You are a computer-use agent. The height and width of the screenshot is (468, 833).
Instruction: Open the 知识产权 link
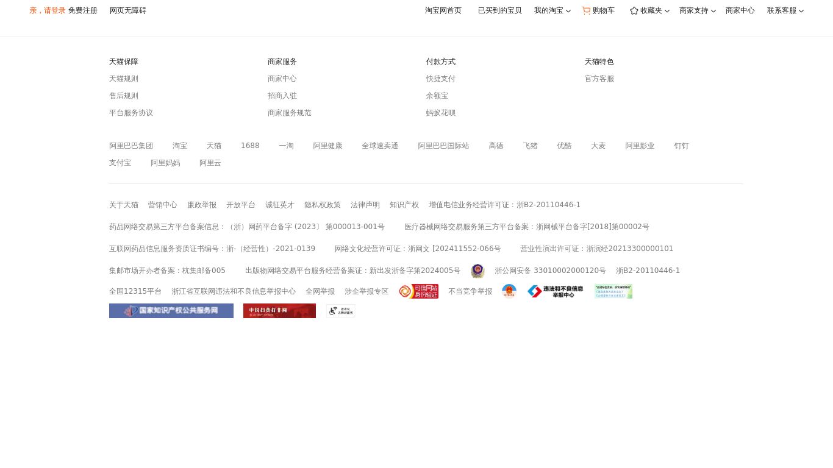coord(404,205)
